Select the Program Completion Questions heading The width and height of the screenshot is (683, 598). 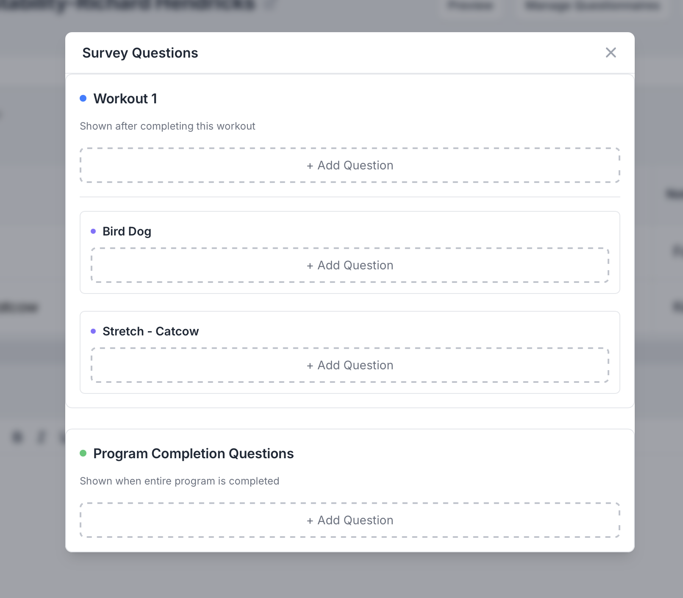(193, 453)
